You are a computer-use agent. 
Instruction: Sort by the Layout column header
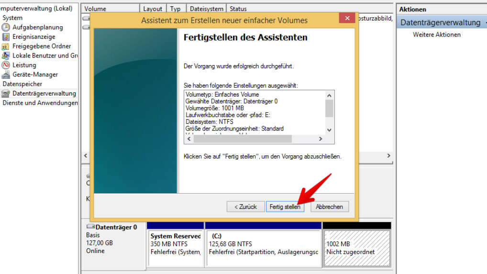pyautogui.click(x=153, y=9)
